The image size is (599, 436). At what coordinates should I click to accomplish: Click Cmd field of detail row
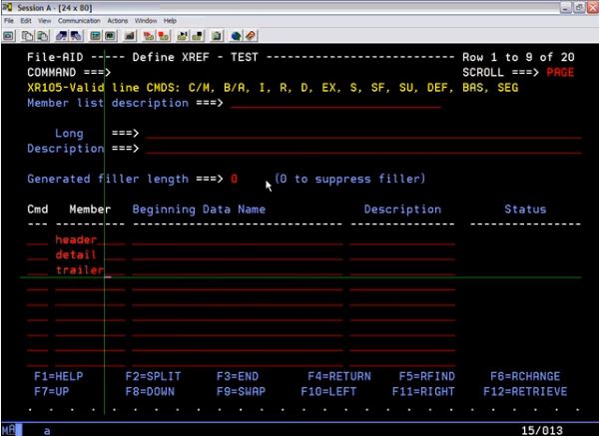38,255
